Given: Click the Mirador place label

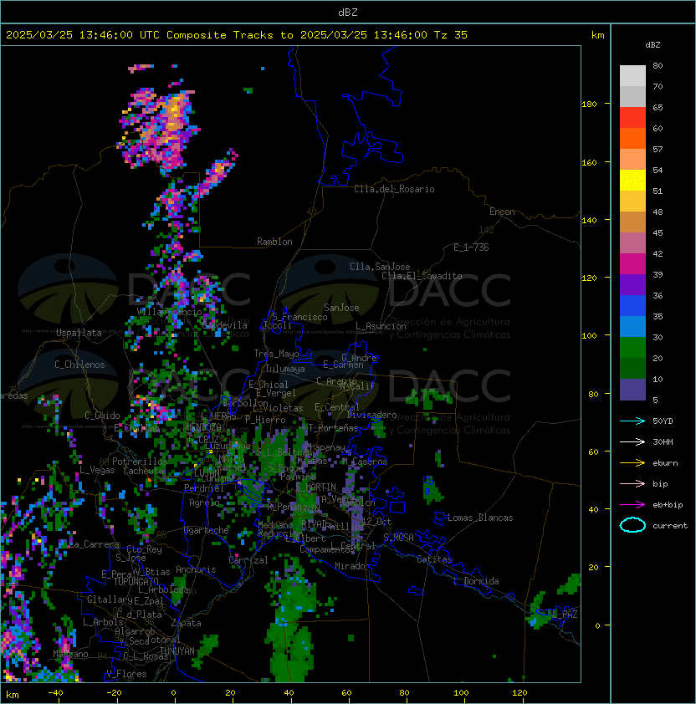Looking at the screenshot, I should click(352, 567).
